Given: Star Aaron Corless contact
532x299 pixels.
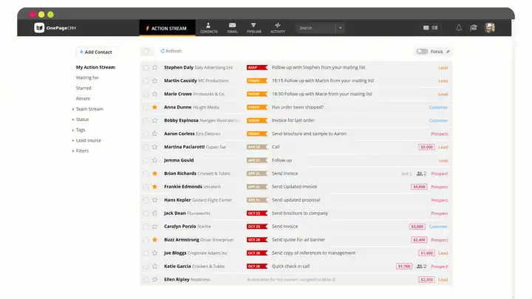Looking at the screenshot, I should pyautogui.click(x=154, y=134).
